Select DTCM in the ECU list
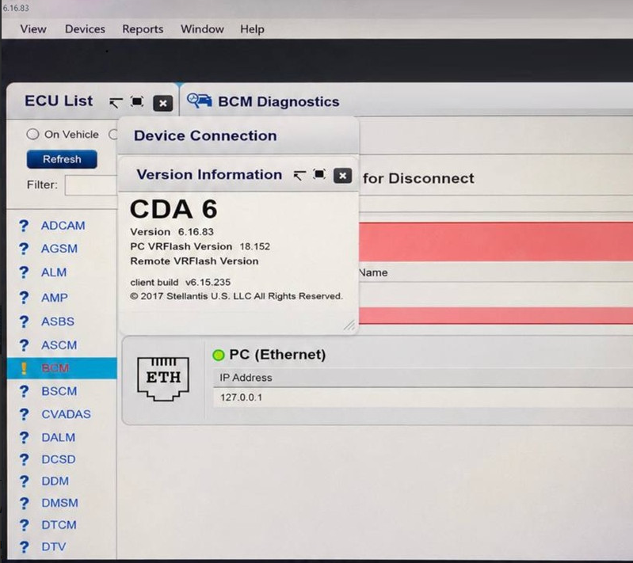 pyautogui.click(x=59, y=525)
